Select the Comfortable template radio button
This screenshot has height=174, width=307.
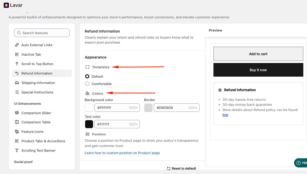pyautogui.click(x=87, y=84)
